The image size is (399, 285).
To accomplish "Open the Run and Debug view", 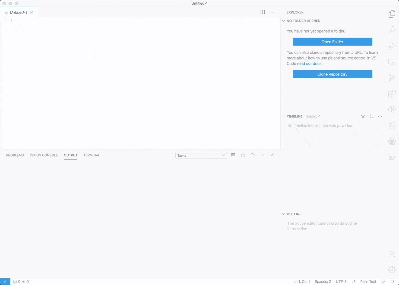I will [x=392, y=46].
